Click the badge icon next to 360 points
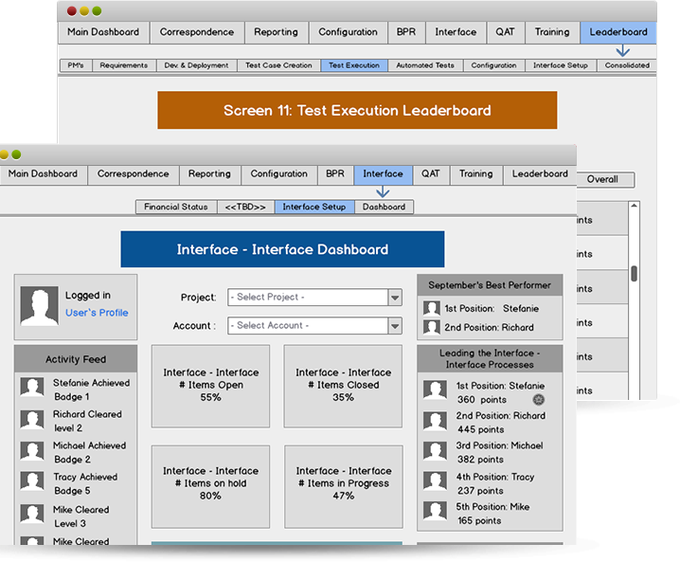This screenshot has height=562, width=680. [x=538, y=400]
